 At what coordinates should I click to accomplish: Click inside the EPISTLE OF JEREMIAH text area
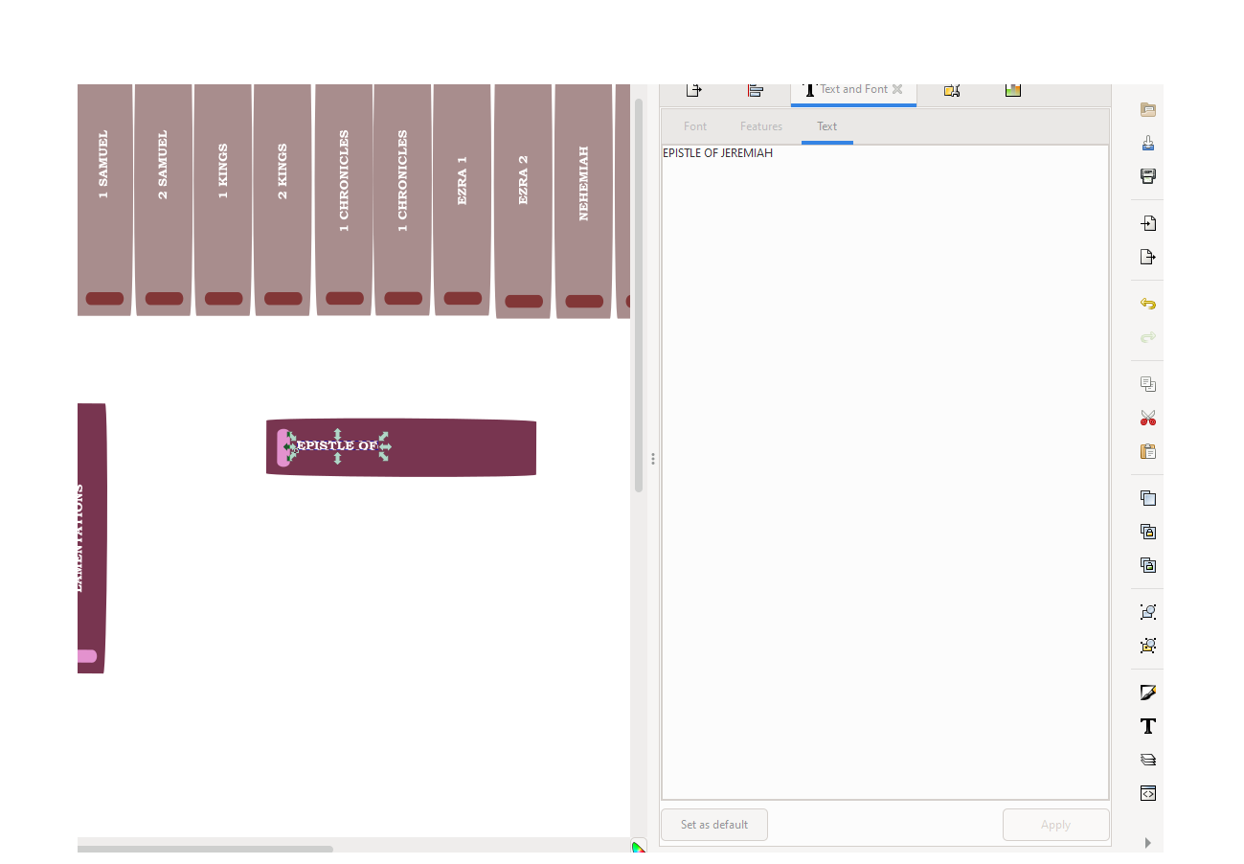tap(885, 472)
